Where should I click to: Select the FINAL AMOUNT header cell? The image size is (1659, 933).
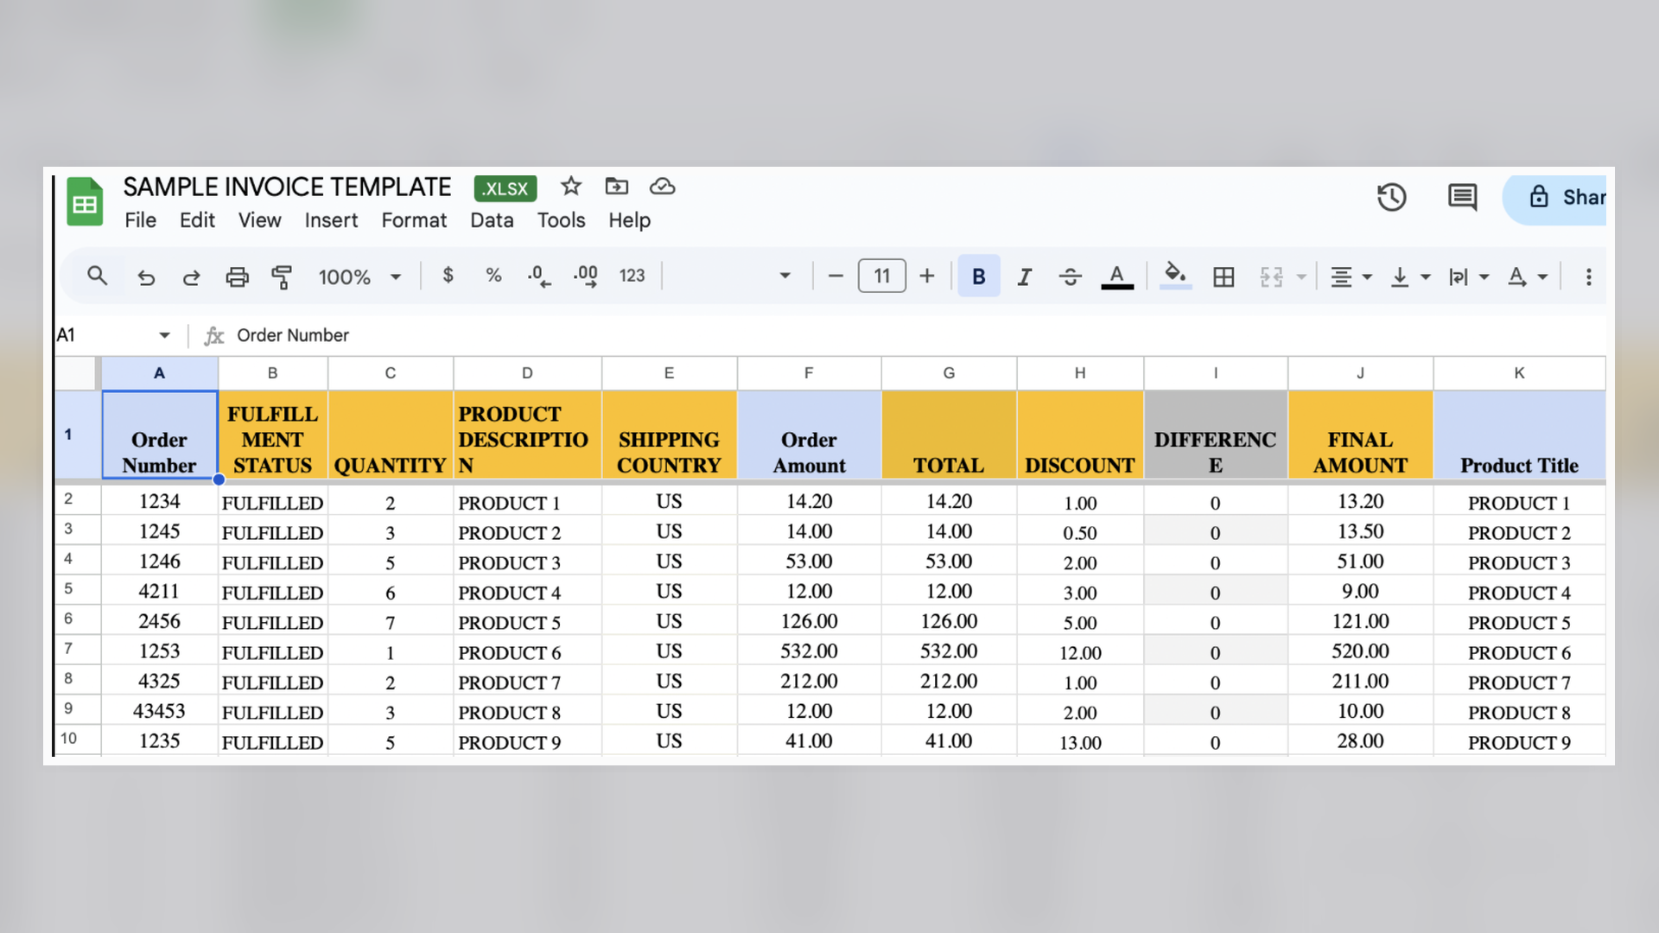click(1360, 435)
